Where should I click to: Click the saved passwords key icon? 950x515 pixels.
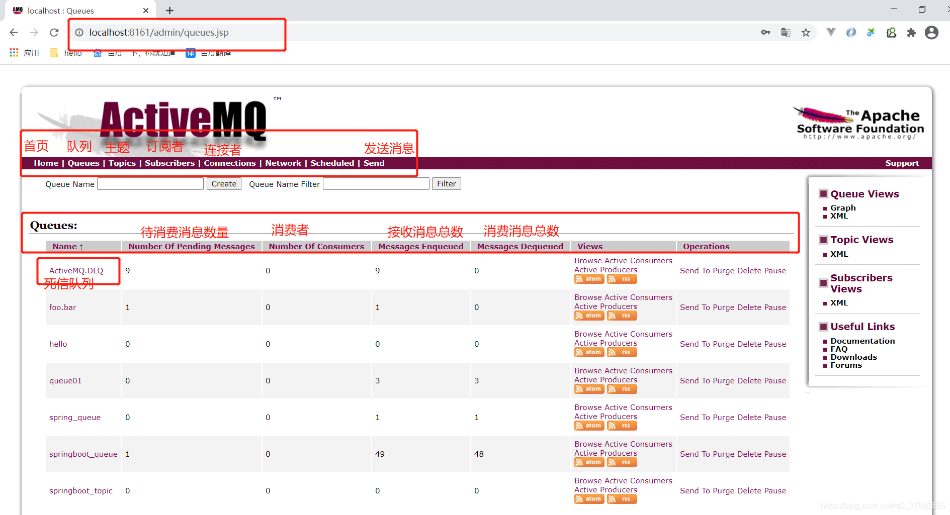point(765,33)
